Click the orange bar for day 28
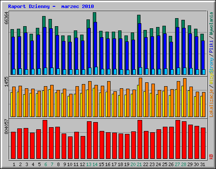Viewport: 216px width, 169px height. 185,98
